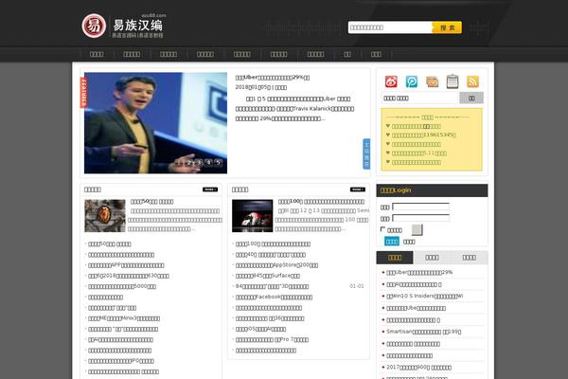Image resolution: width=568 pixels, height=379 pixels.
Task: Open first item in dark navigation bar
Action: coord(97,54)
